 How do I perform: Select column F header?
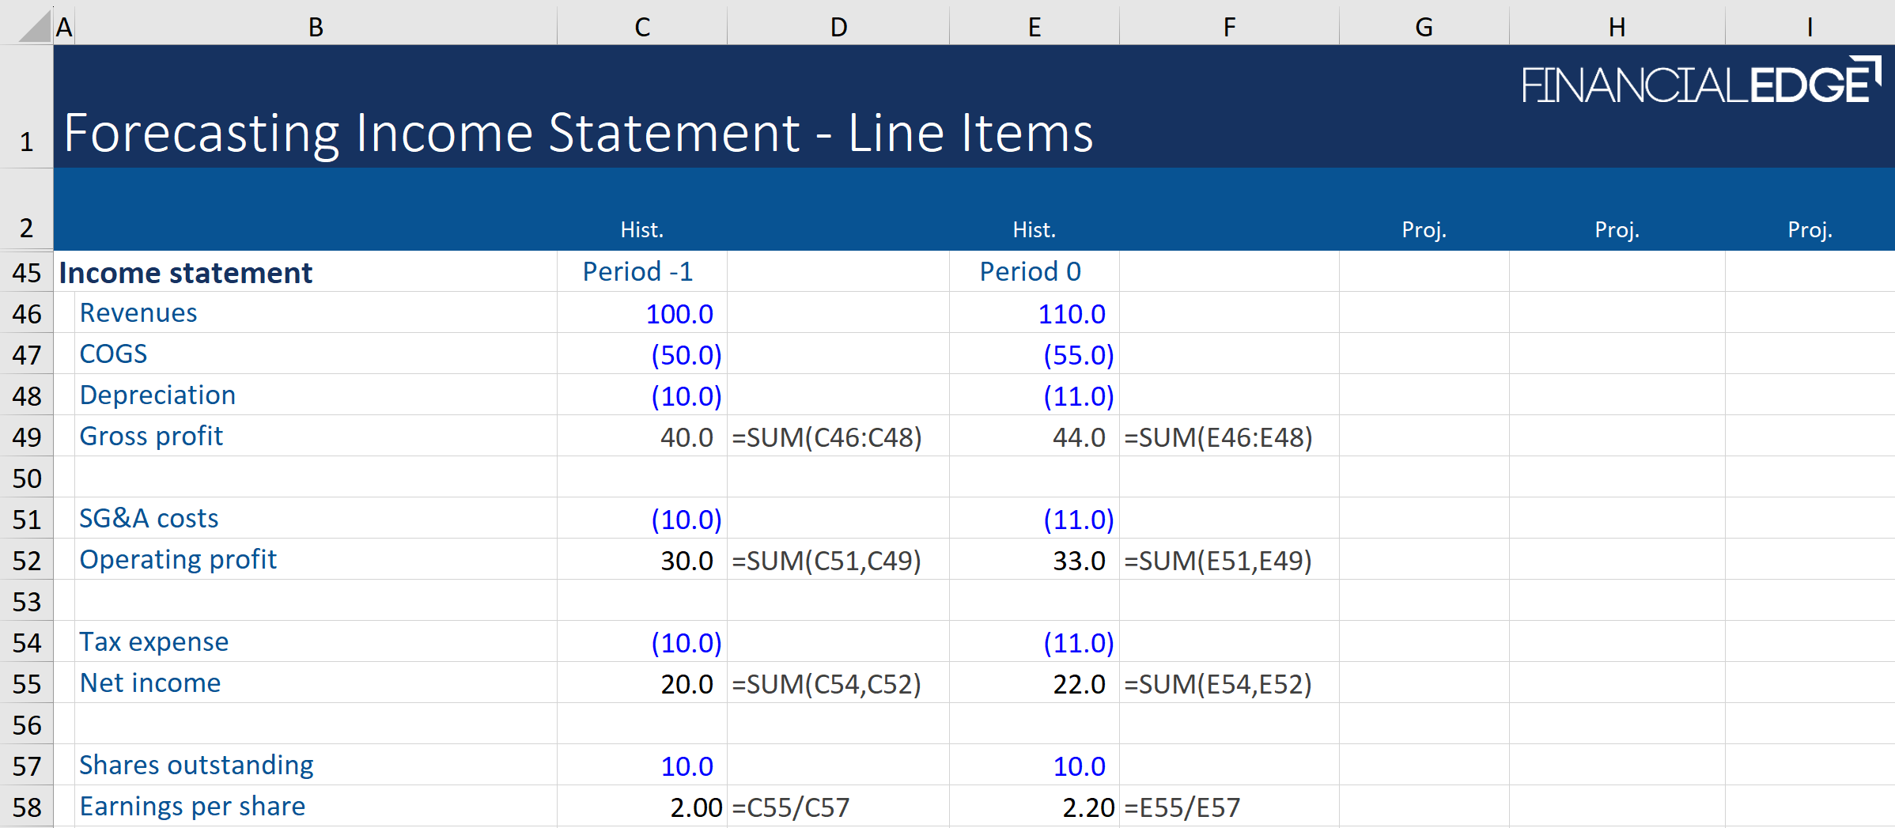(x=1228, y=27)
